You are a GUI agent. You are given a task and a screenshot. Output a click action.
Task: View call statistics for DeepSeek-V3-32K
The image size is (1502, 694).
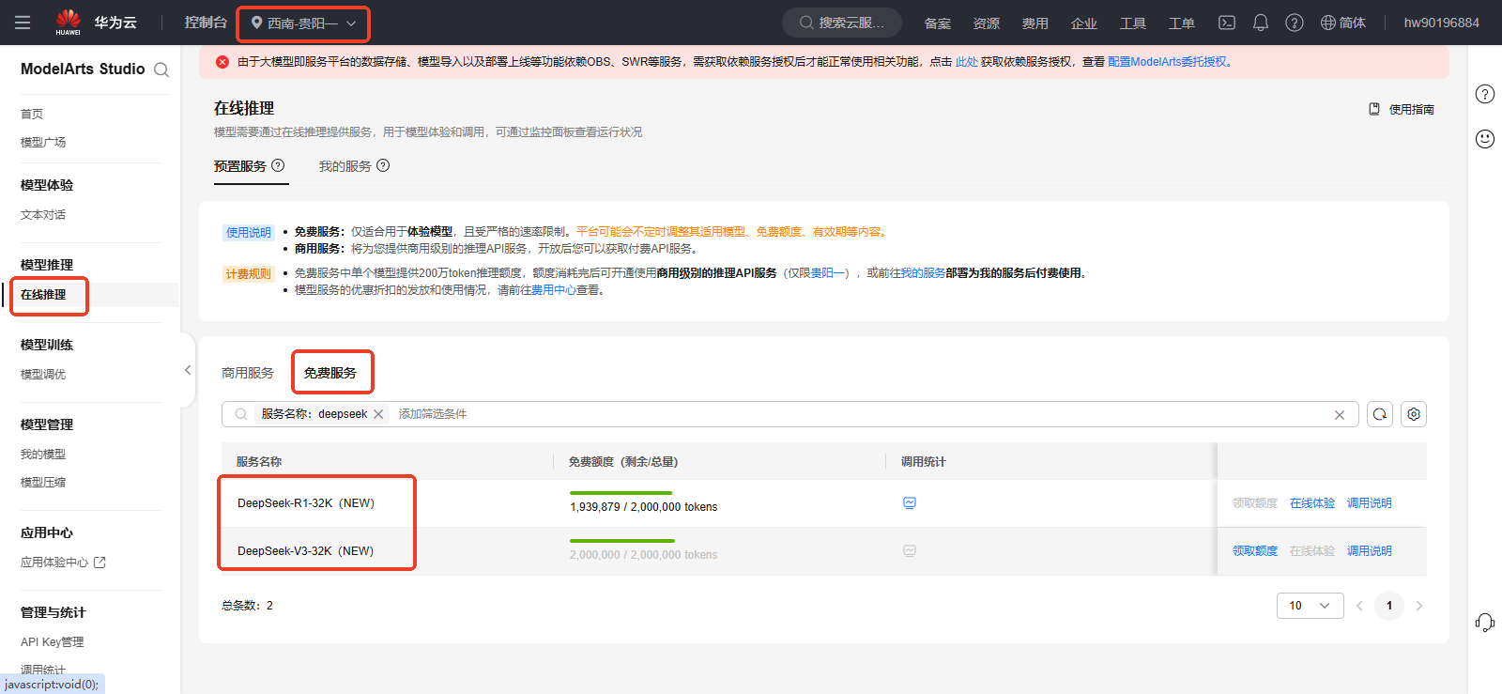point(910,551)
